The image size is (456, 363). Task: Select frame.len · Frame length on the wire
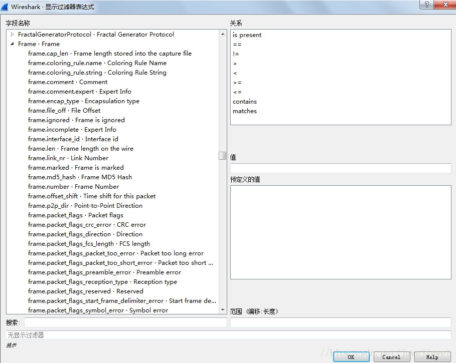pyautogui.click(x=81, y=149)
